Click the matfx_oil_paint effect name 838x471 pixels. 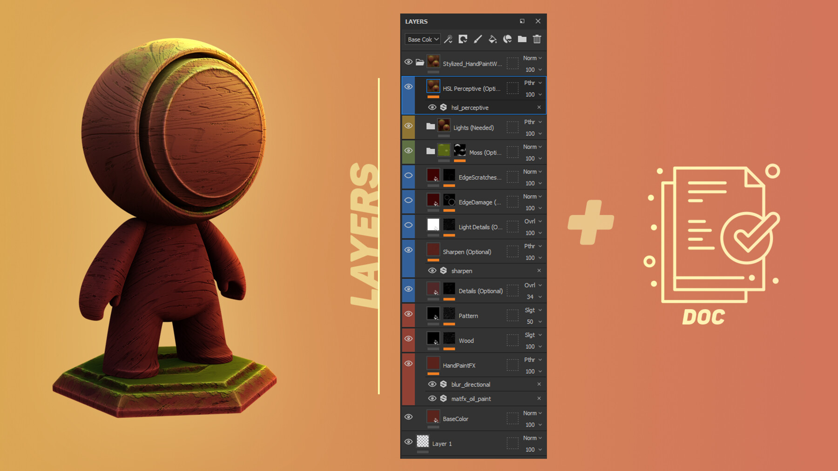point(471,399)
